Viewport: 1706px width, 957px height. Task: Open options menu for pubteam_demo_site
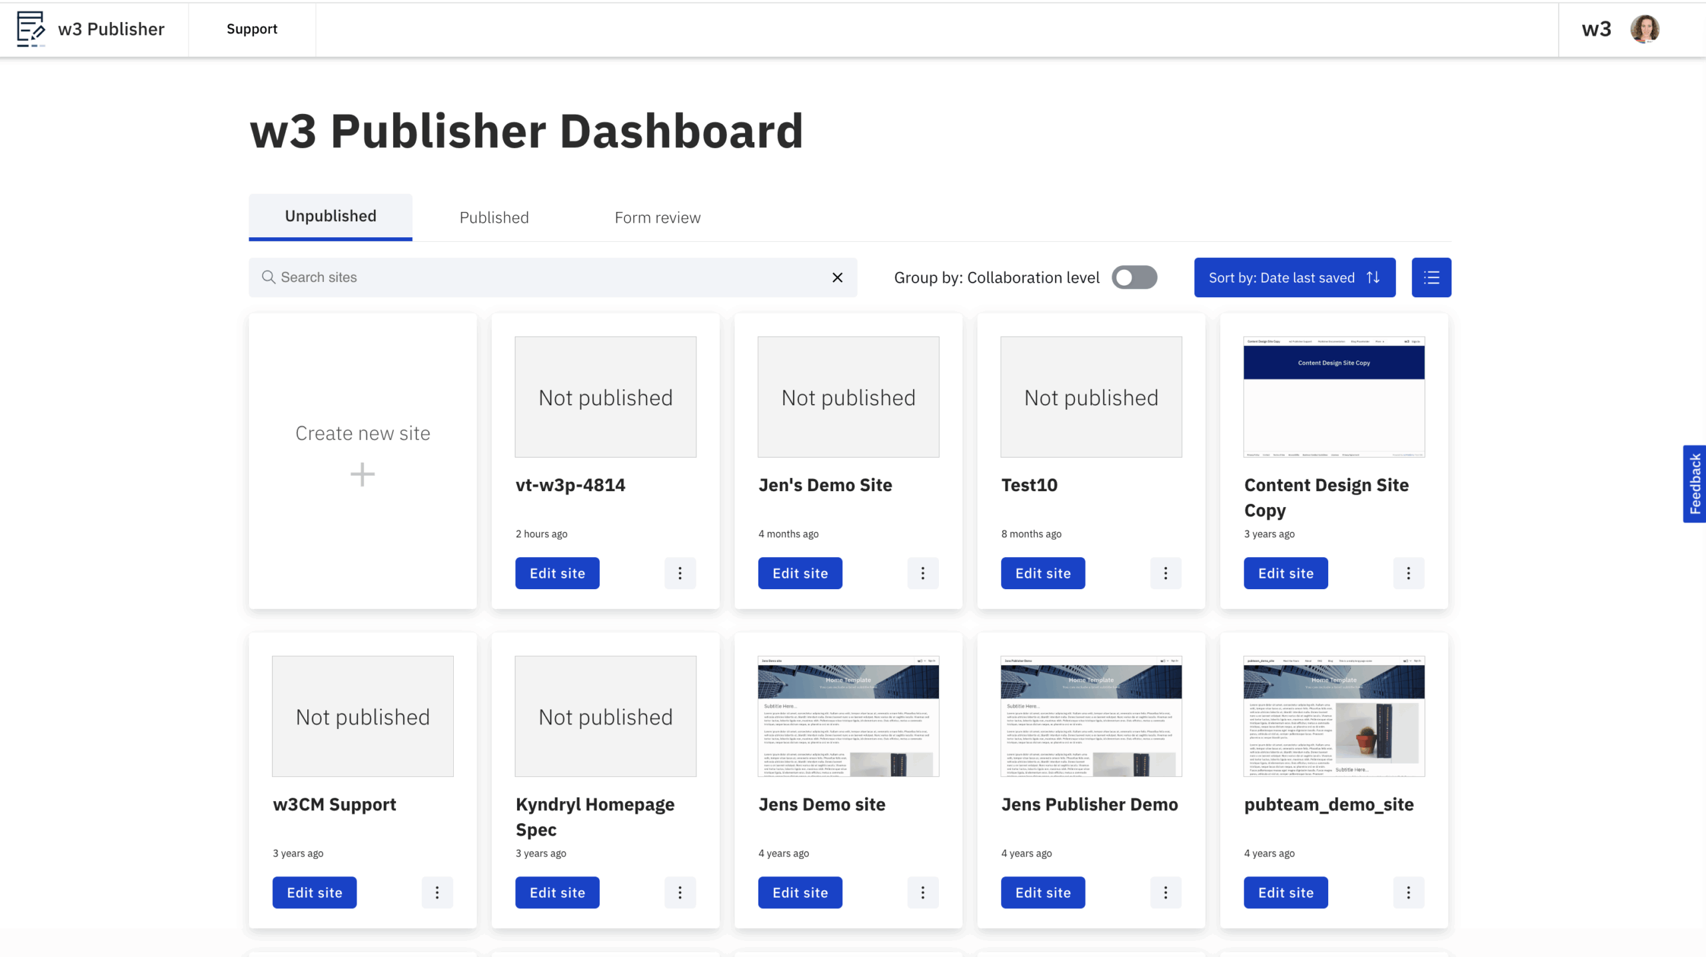[1409, 892]
